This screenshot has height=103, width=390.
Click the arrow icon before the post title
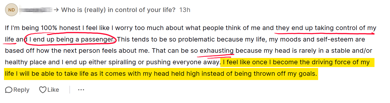click(56, 10)
